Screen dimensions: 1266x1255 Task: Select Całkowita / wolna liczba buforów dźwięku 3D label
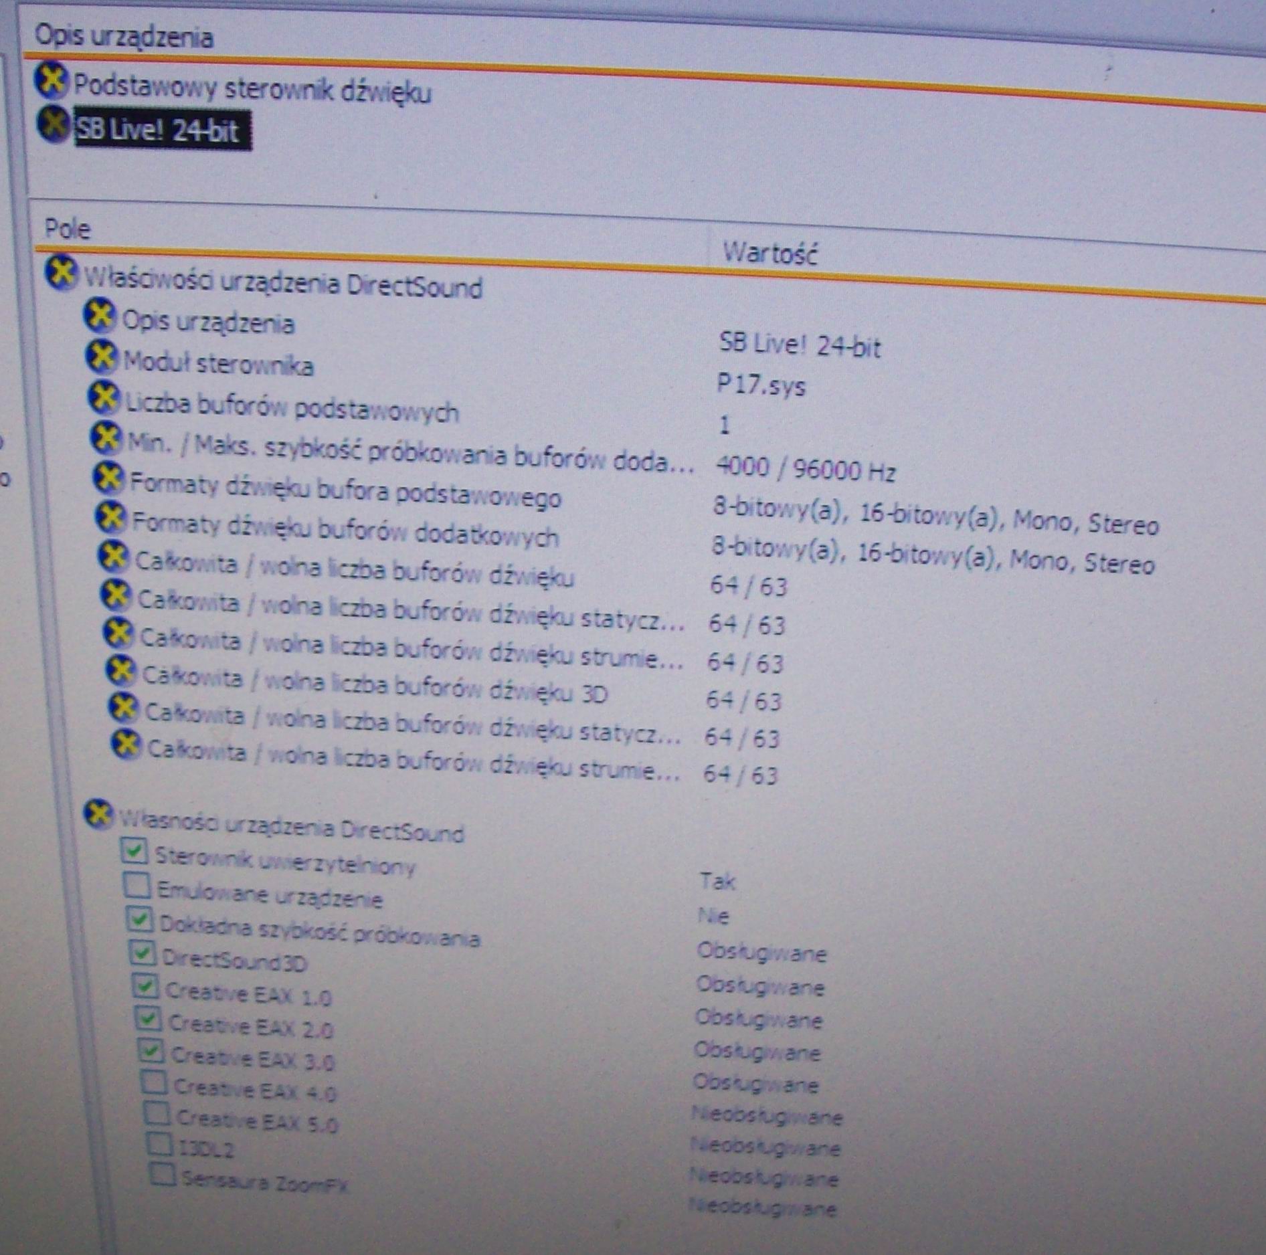(375, 686)
